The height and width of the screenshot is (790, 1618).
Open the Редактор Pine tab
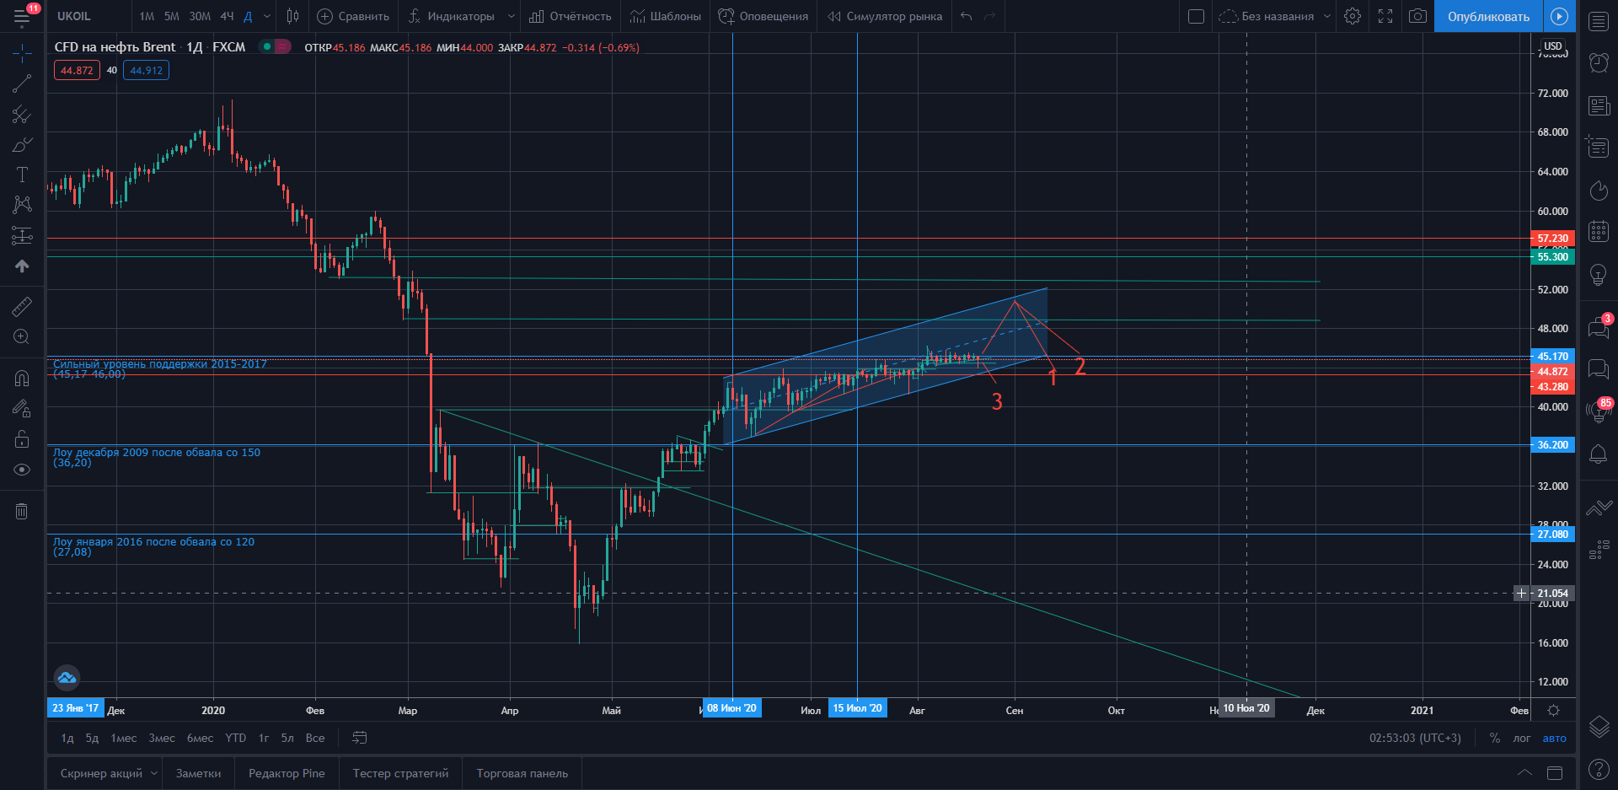[287, 773]
